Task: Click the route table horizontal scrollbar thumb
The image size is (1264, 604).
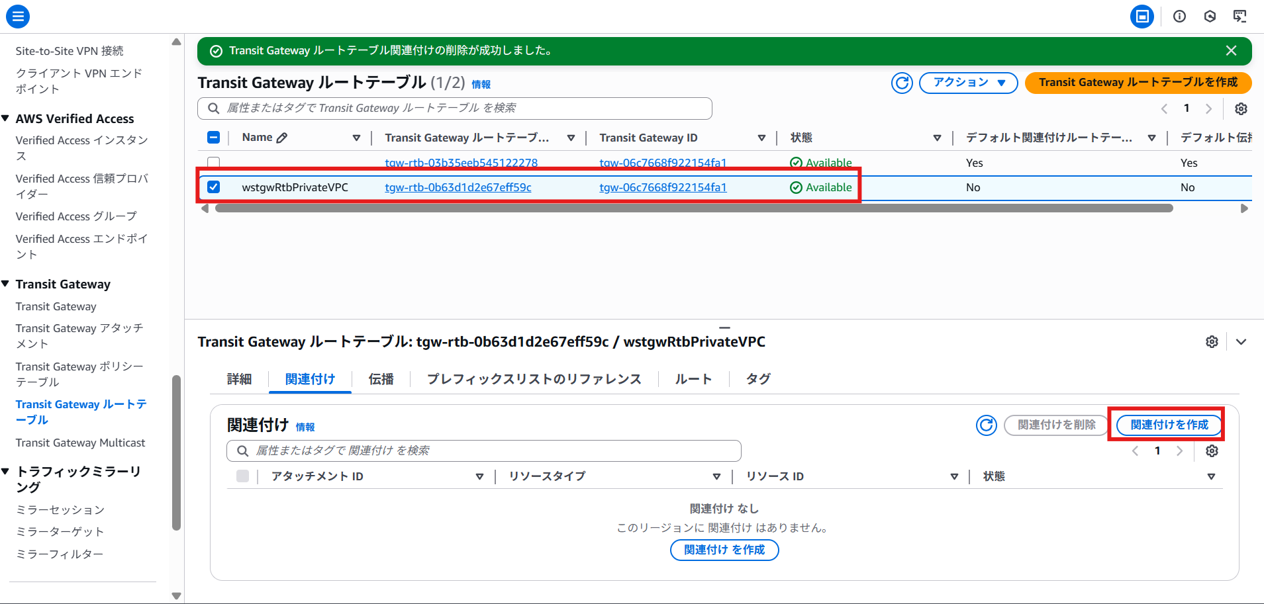Action: 694,208
